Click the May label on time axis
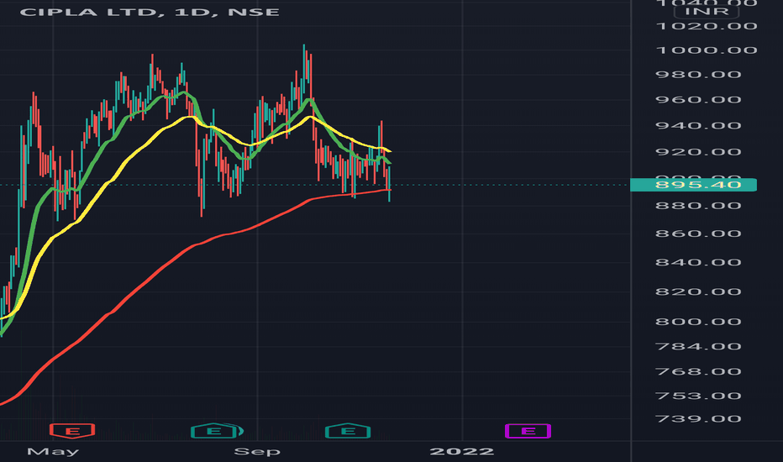 coord(53,452)
